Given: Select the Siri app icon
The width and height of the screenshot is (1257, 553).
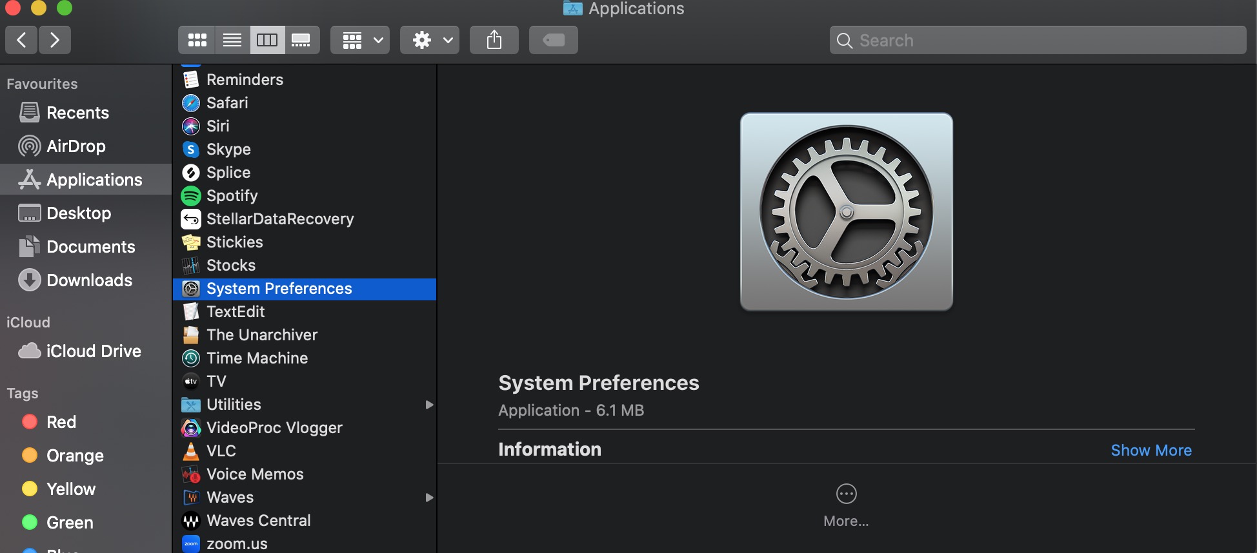Looking at the screenshot, I should (x=191, y=126).
